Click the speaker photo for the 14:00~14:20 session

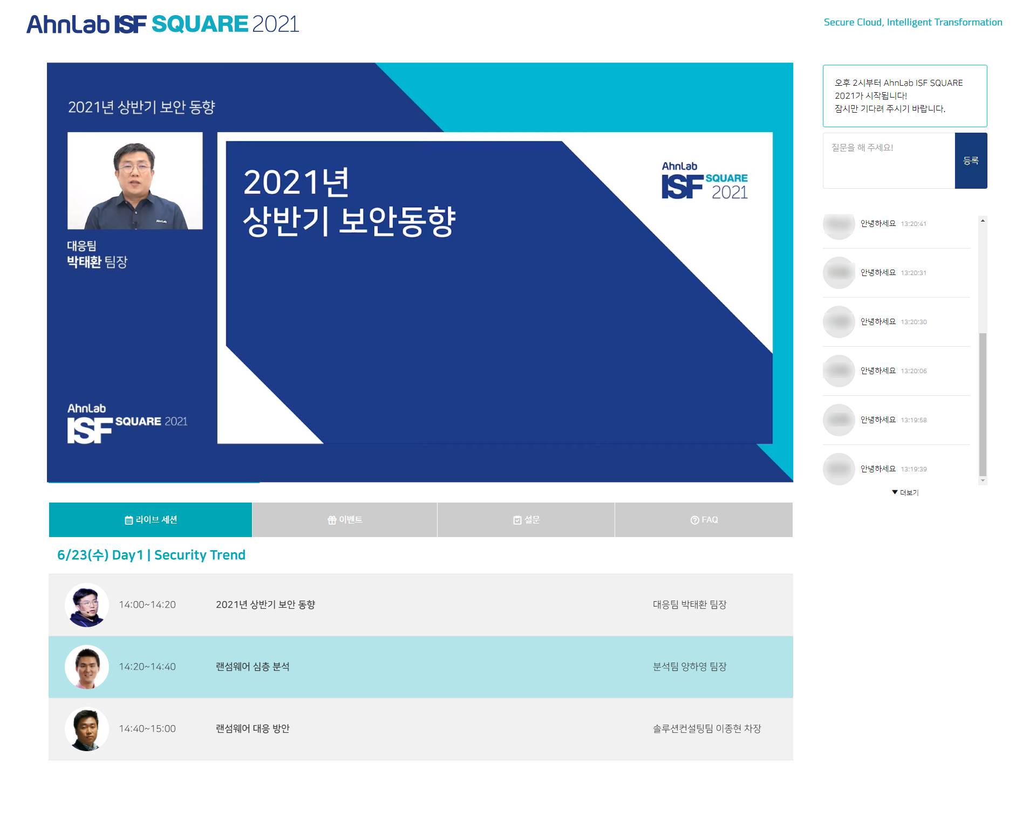(87, 605)
